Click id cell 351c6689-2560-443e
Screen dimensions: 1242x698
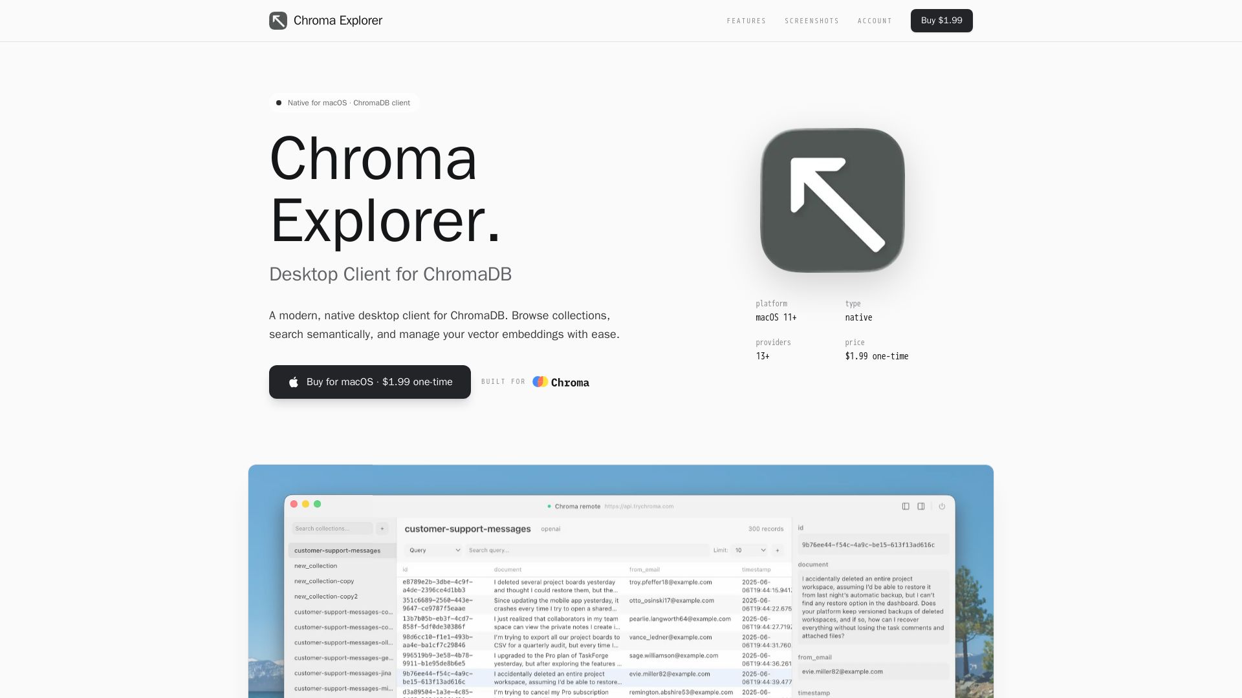tap(438, 604)
